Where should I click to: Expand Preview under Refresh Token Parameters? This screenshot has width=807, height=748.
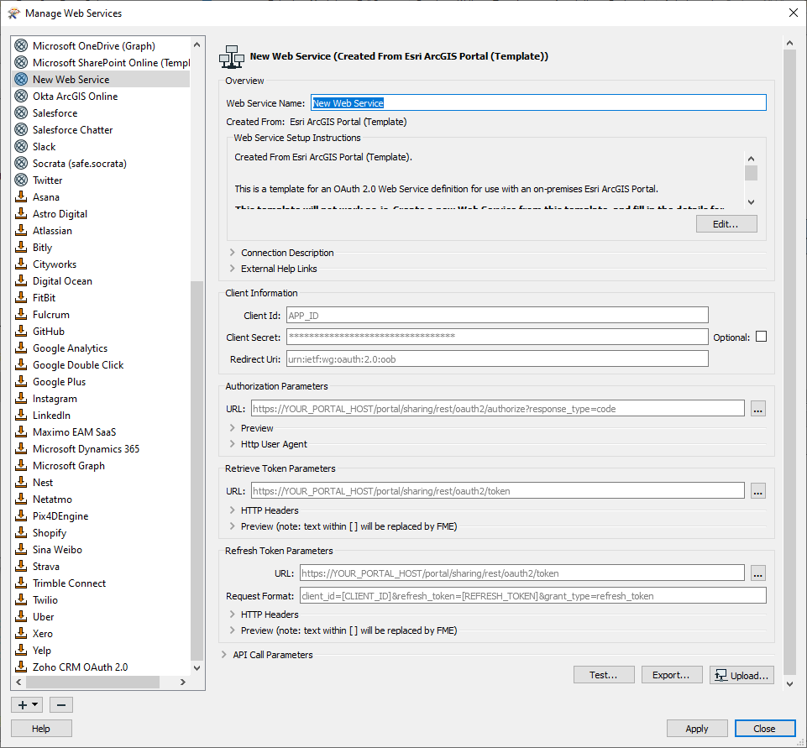pyautogui.click(x=232, y=630)
